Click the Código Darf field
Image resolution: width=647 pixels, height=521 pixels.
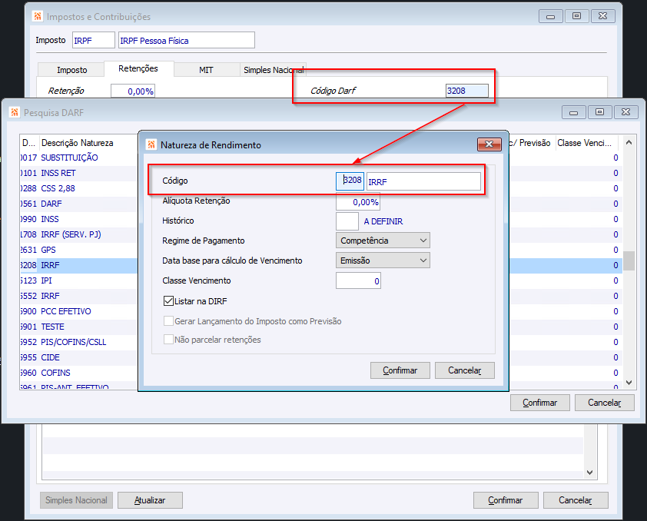pos(467,91)
